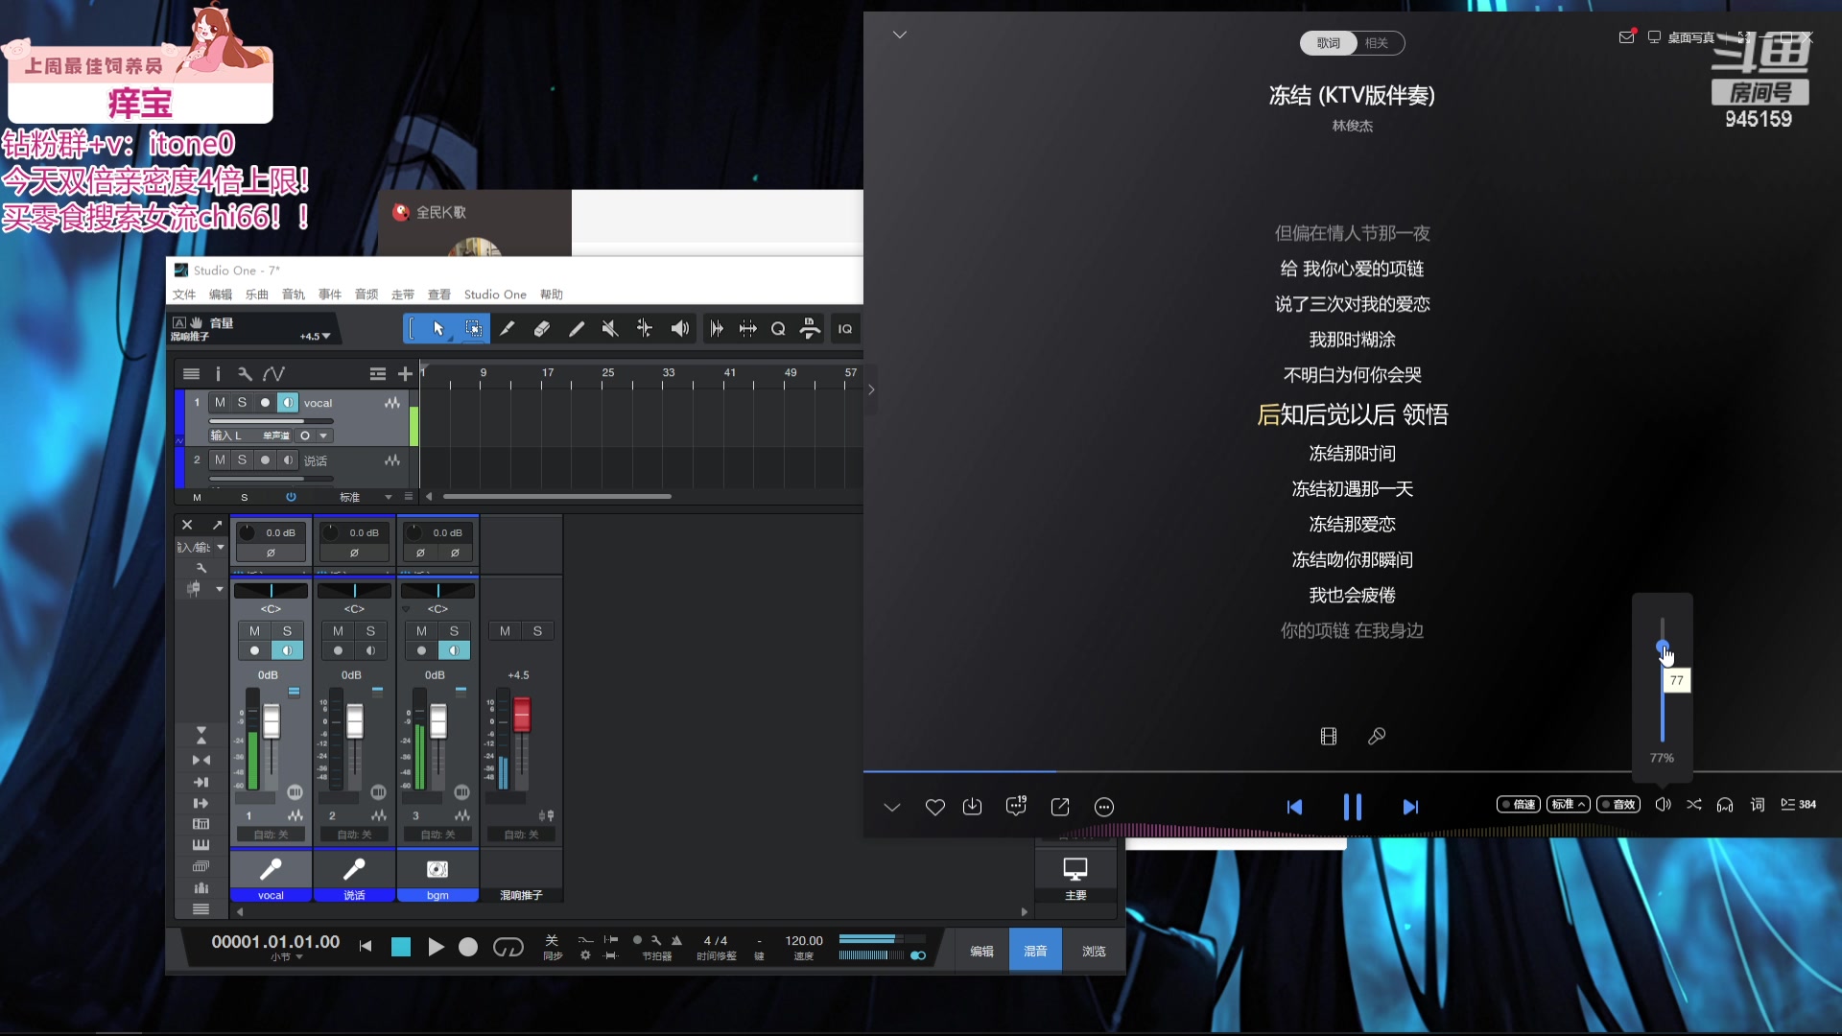
Task: Collapse the player with the top chevron
Action: coord(900,34)
